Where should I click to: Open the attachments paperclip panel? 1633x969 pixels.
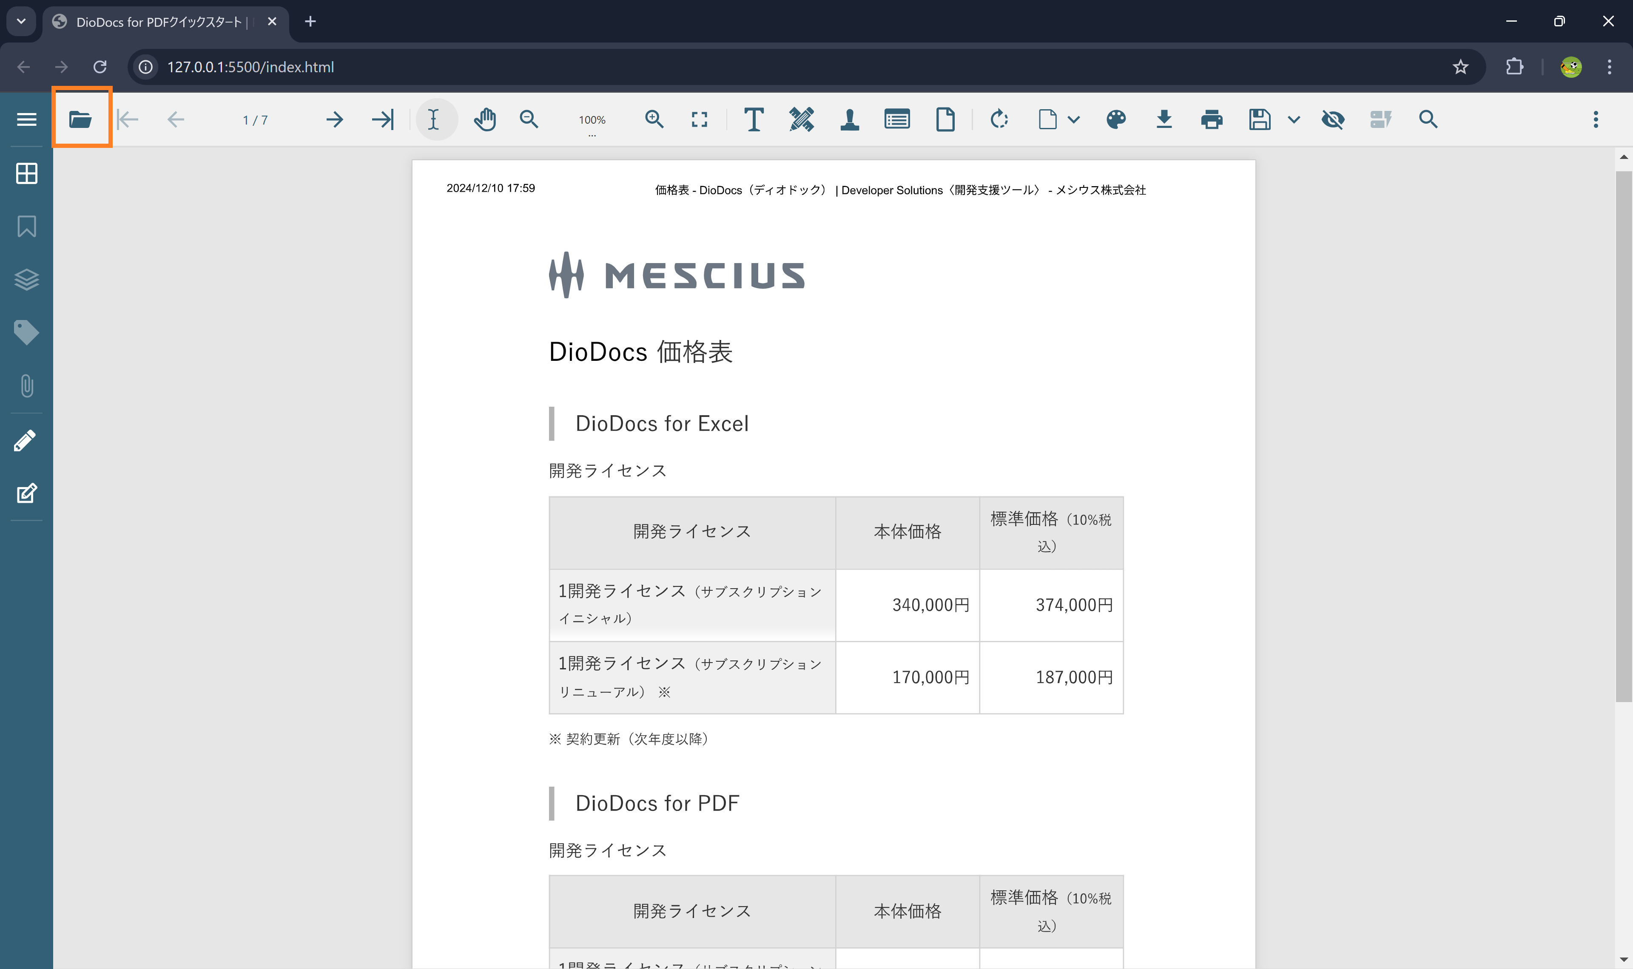point(26,386)
